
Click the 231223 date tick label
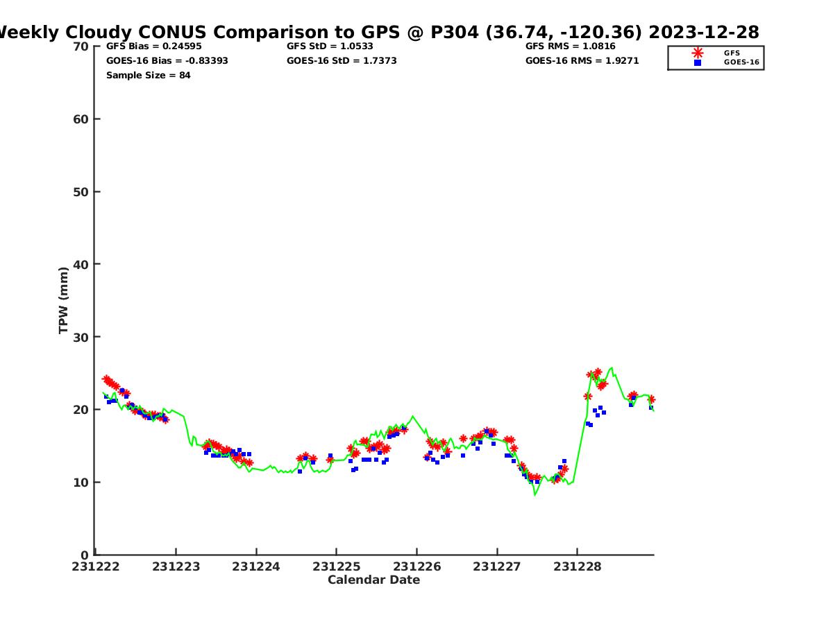click(176, 566)
